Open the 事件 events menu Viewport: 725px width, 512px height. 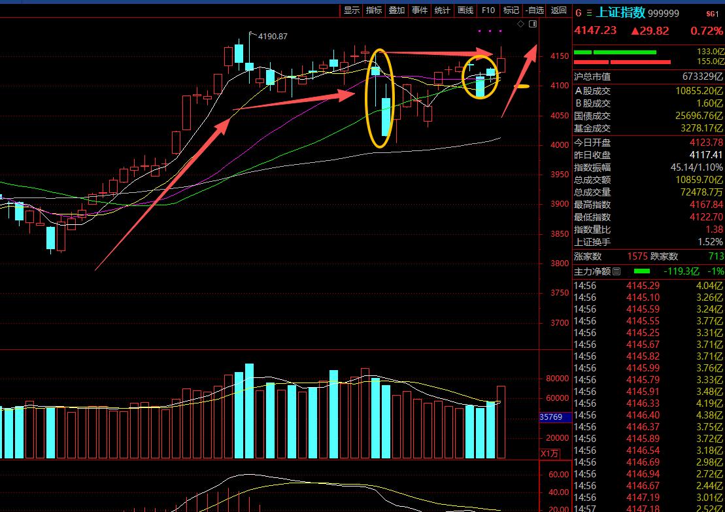click(420, 10)
